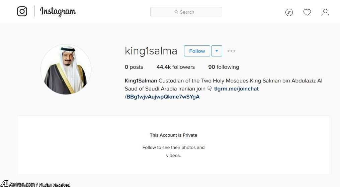Open the tlgrm.me/joinchat link in bio

[x=236, y=89]
